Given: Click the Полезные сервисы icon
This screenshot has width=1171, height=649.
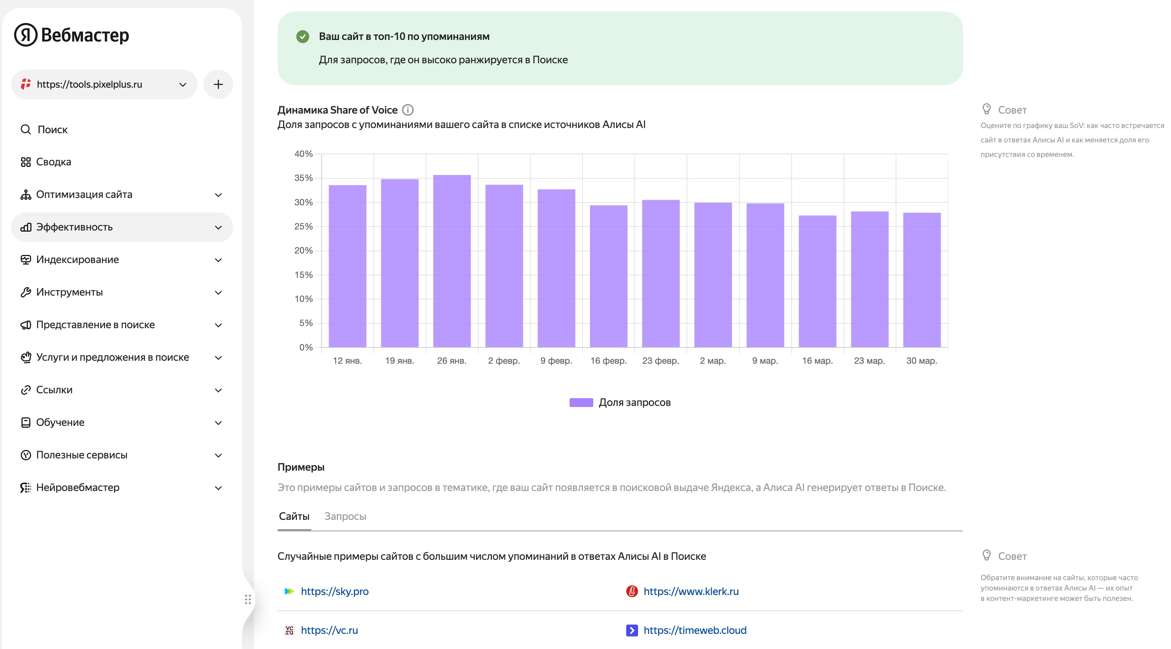Looking at the screenshot, I should point(26,455).
